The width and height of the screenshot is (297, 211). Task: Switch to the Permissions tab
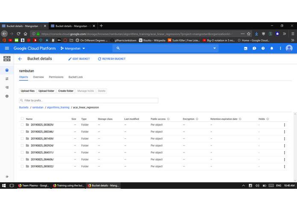coord(56,77)
